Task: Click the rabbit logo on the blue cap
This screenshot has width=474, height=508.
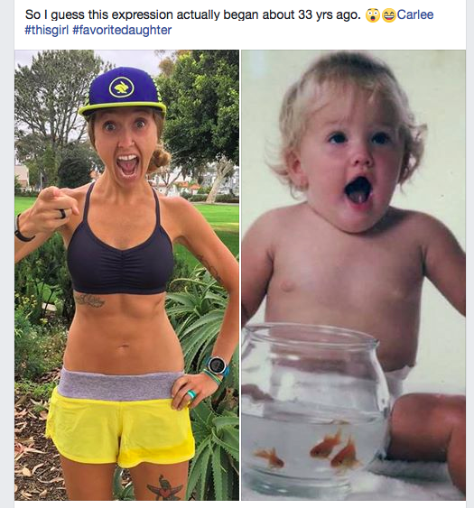Action: (122, 88)
